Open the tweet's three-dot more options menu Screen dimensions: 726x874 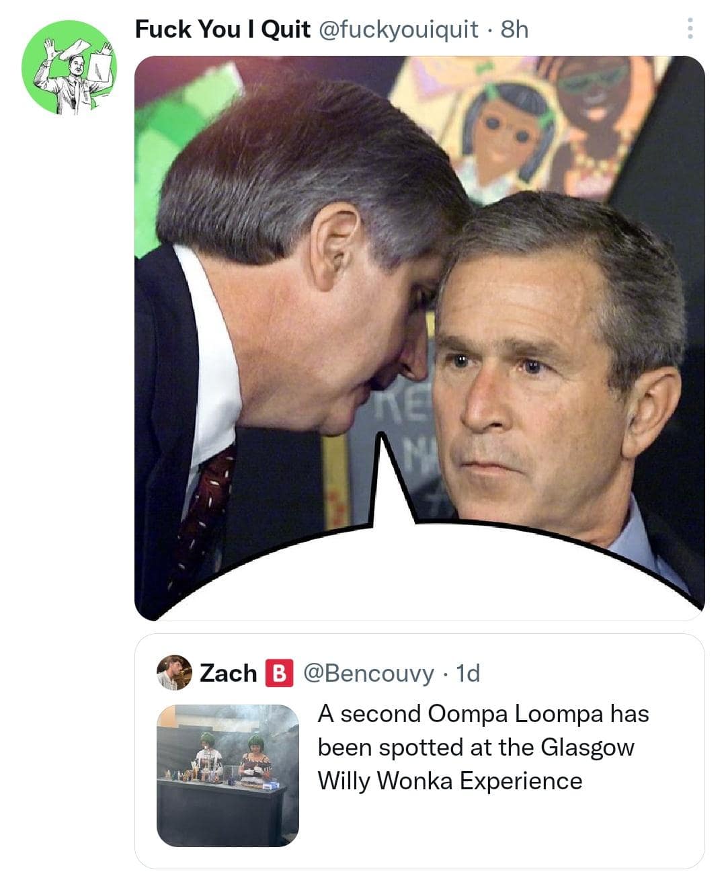689,28
